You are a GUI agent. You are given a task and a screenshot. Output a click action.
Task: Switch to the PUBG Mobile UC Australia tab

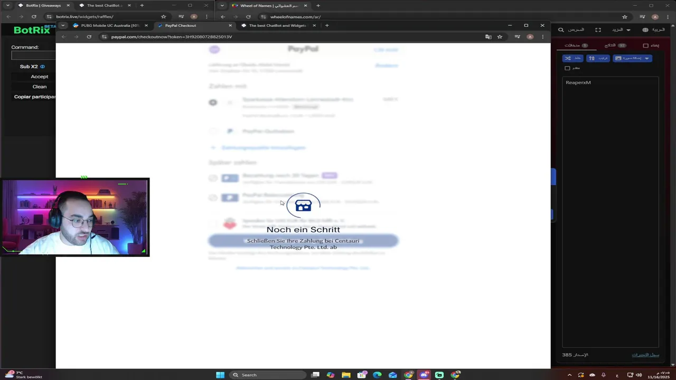tap(109, 25)
